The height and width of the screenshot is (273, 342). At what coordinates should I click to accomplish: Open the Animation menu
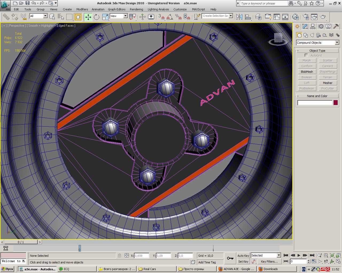tap(98, 9)
